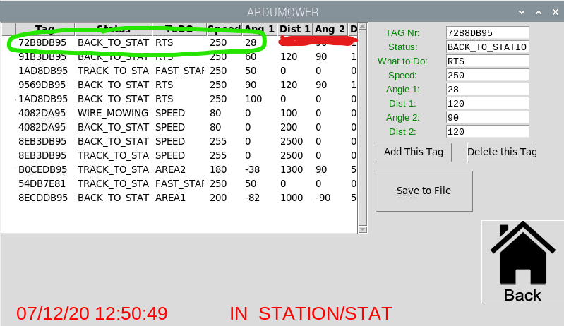Click the Status input field

[487, 47]
